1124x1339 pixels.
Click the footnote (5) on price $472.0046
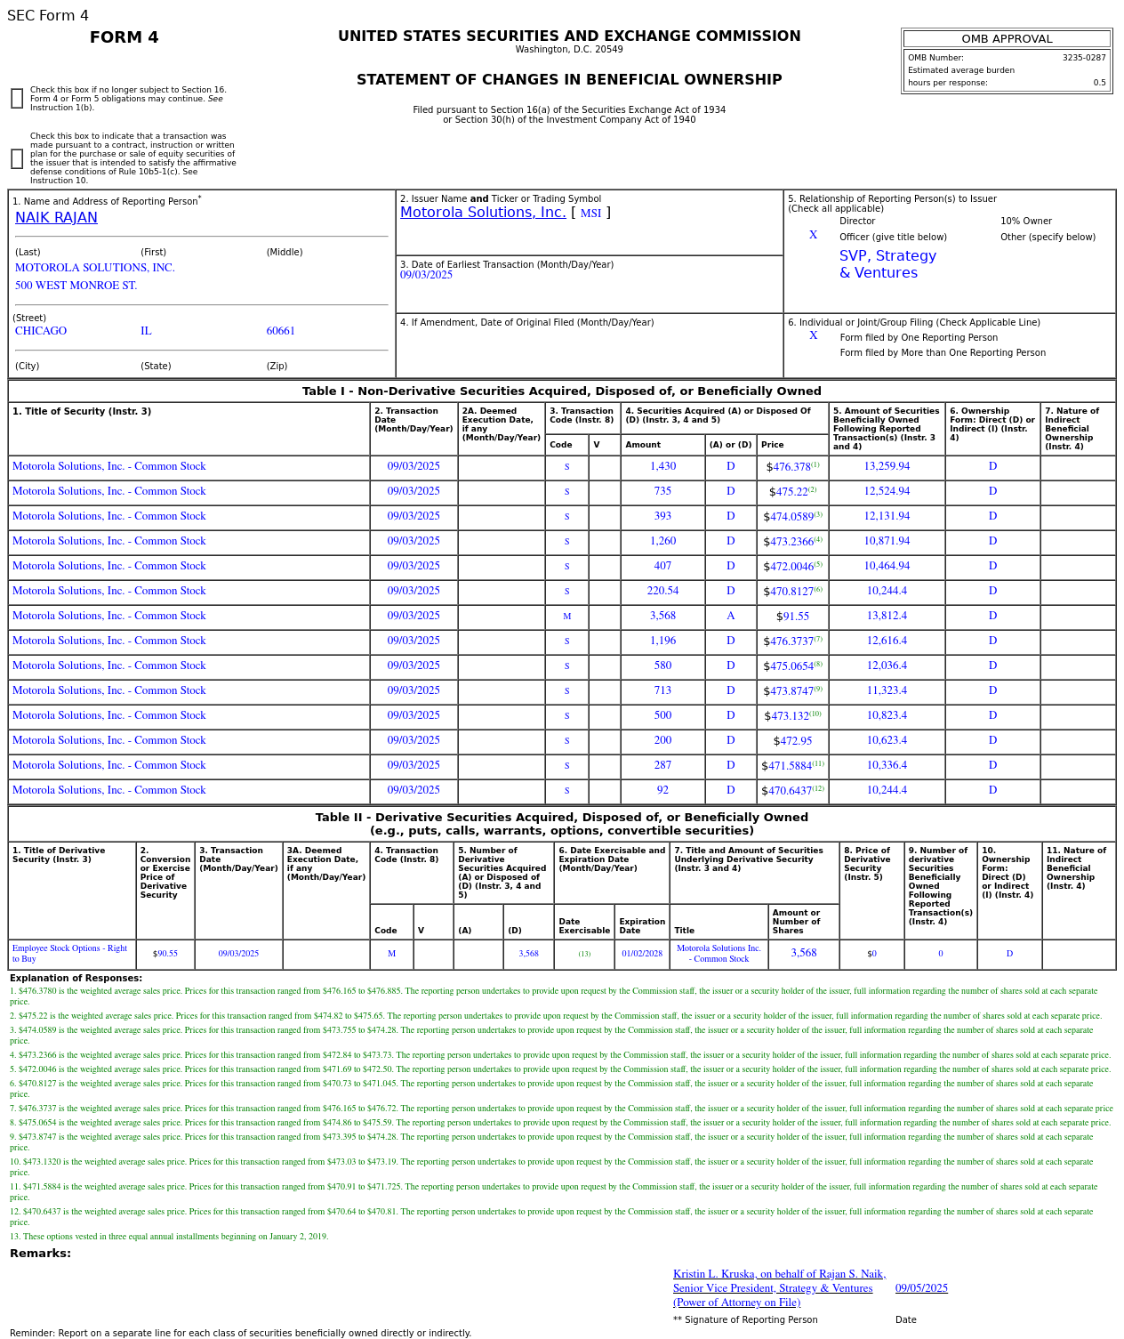(x=818, y=564)
